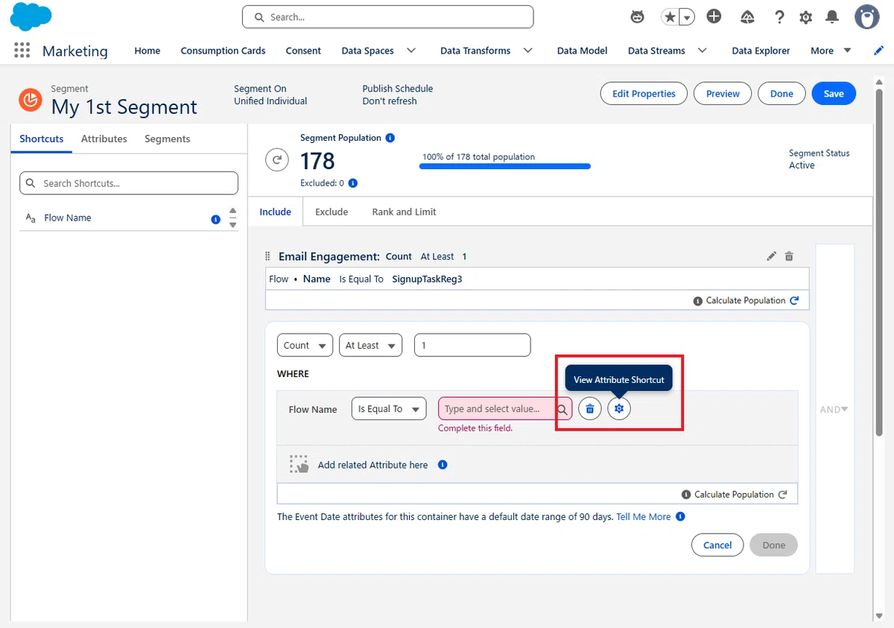Open the Count dropdown

pos(305,346)
